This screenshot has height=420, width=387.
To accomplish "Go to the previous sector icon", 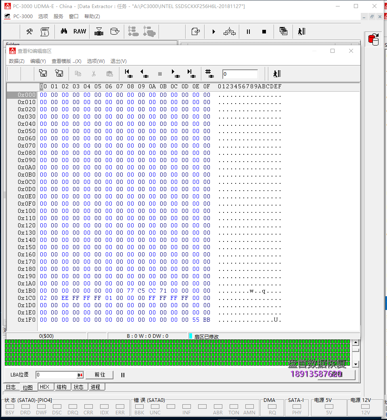I will coord(144,73).
